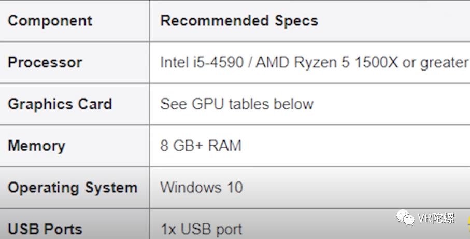Image resolution: width=470 pixels, height=239 pixels.
Task: Select the Recommended Specs header cell
Action: (x=310, y=21)
